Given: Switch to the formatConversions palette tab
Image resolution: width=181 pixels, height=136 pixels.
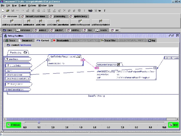Looking at the screenshot, I should (33, 16).
